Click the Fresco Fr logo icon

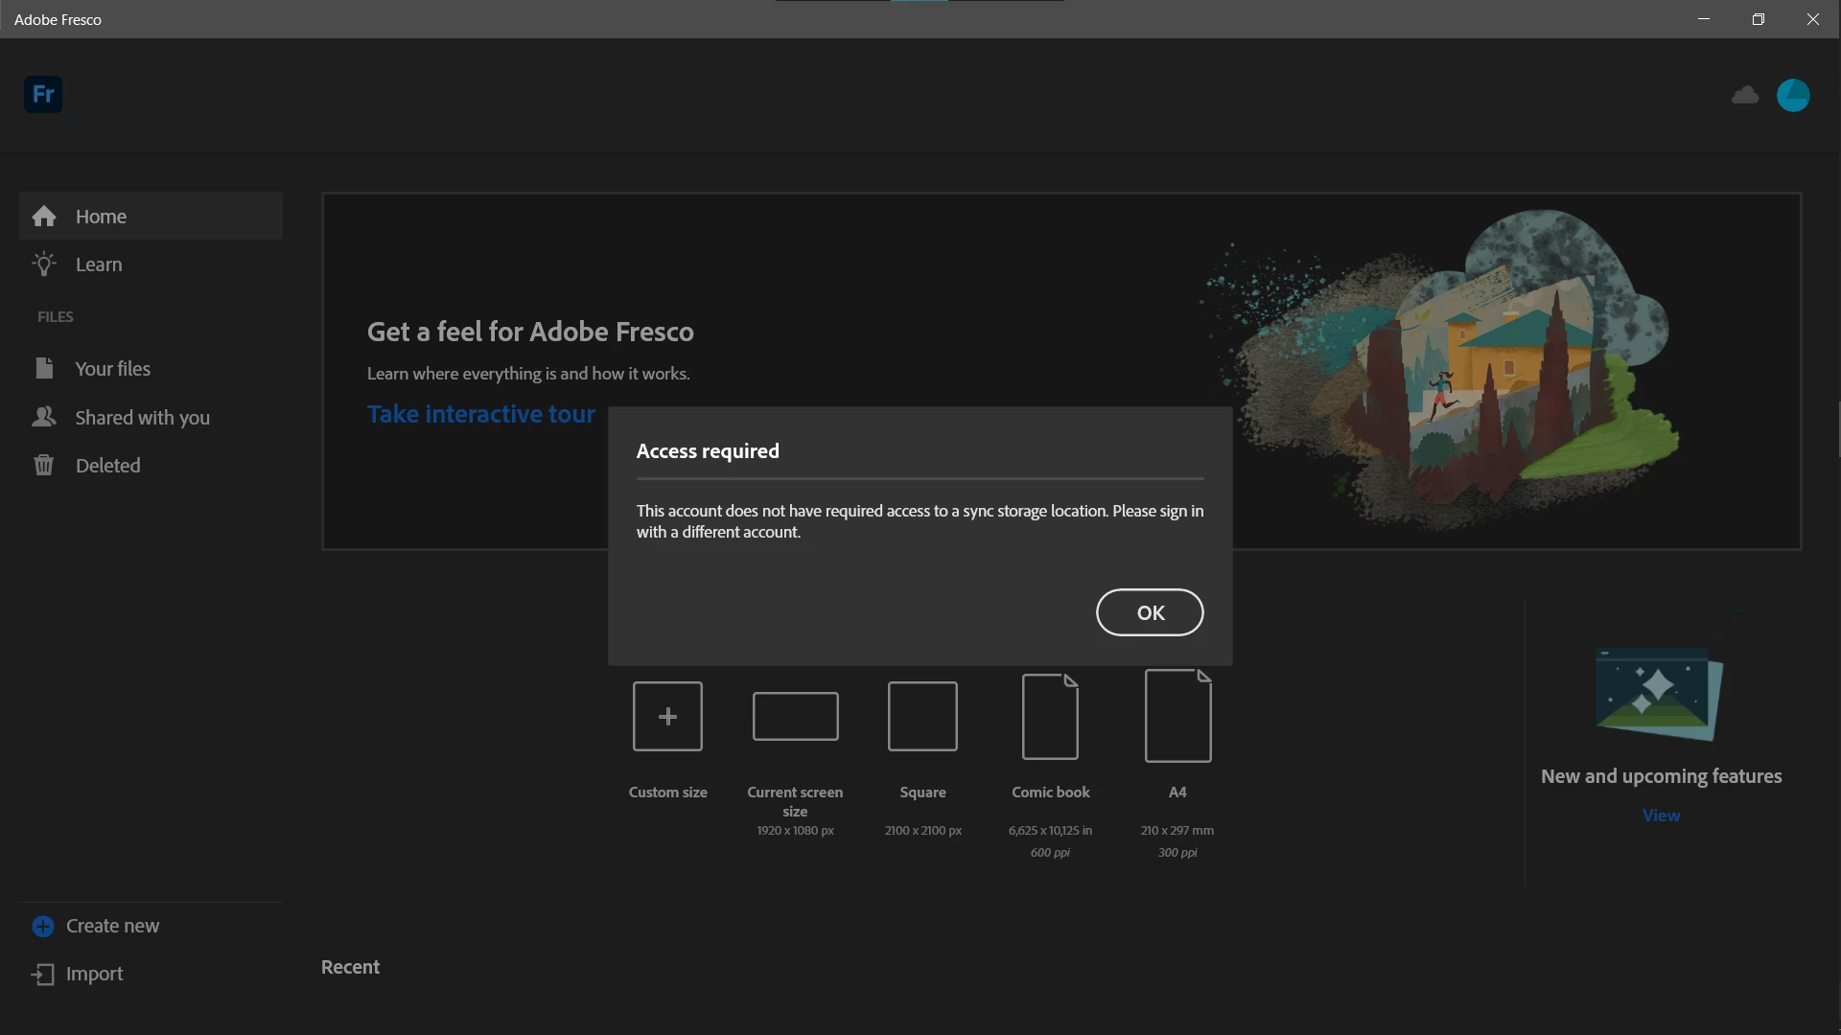tap(43, 94)
